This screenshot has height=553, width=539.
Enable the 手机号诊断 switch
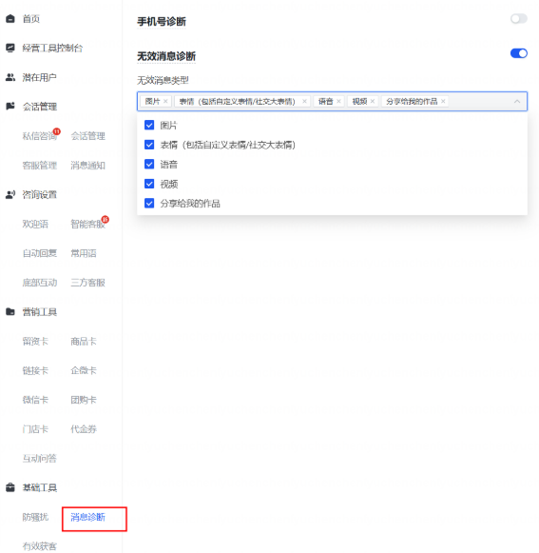519,19
